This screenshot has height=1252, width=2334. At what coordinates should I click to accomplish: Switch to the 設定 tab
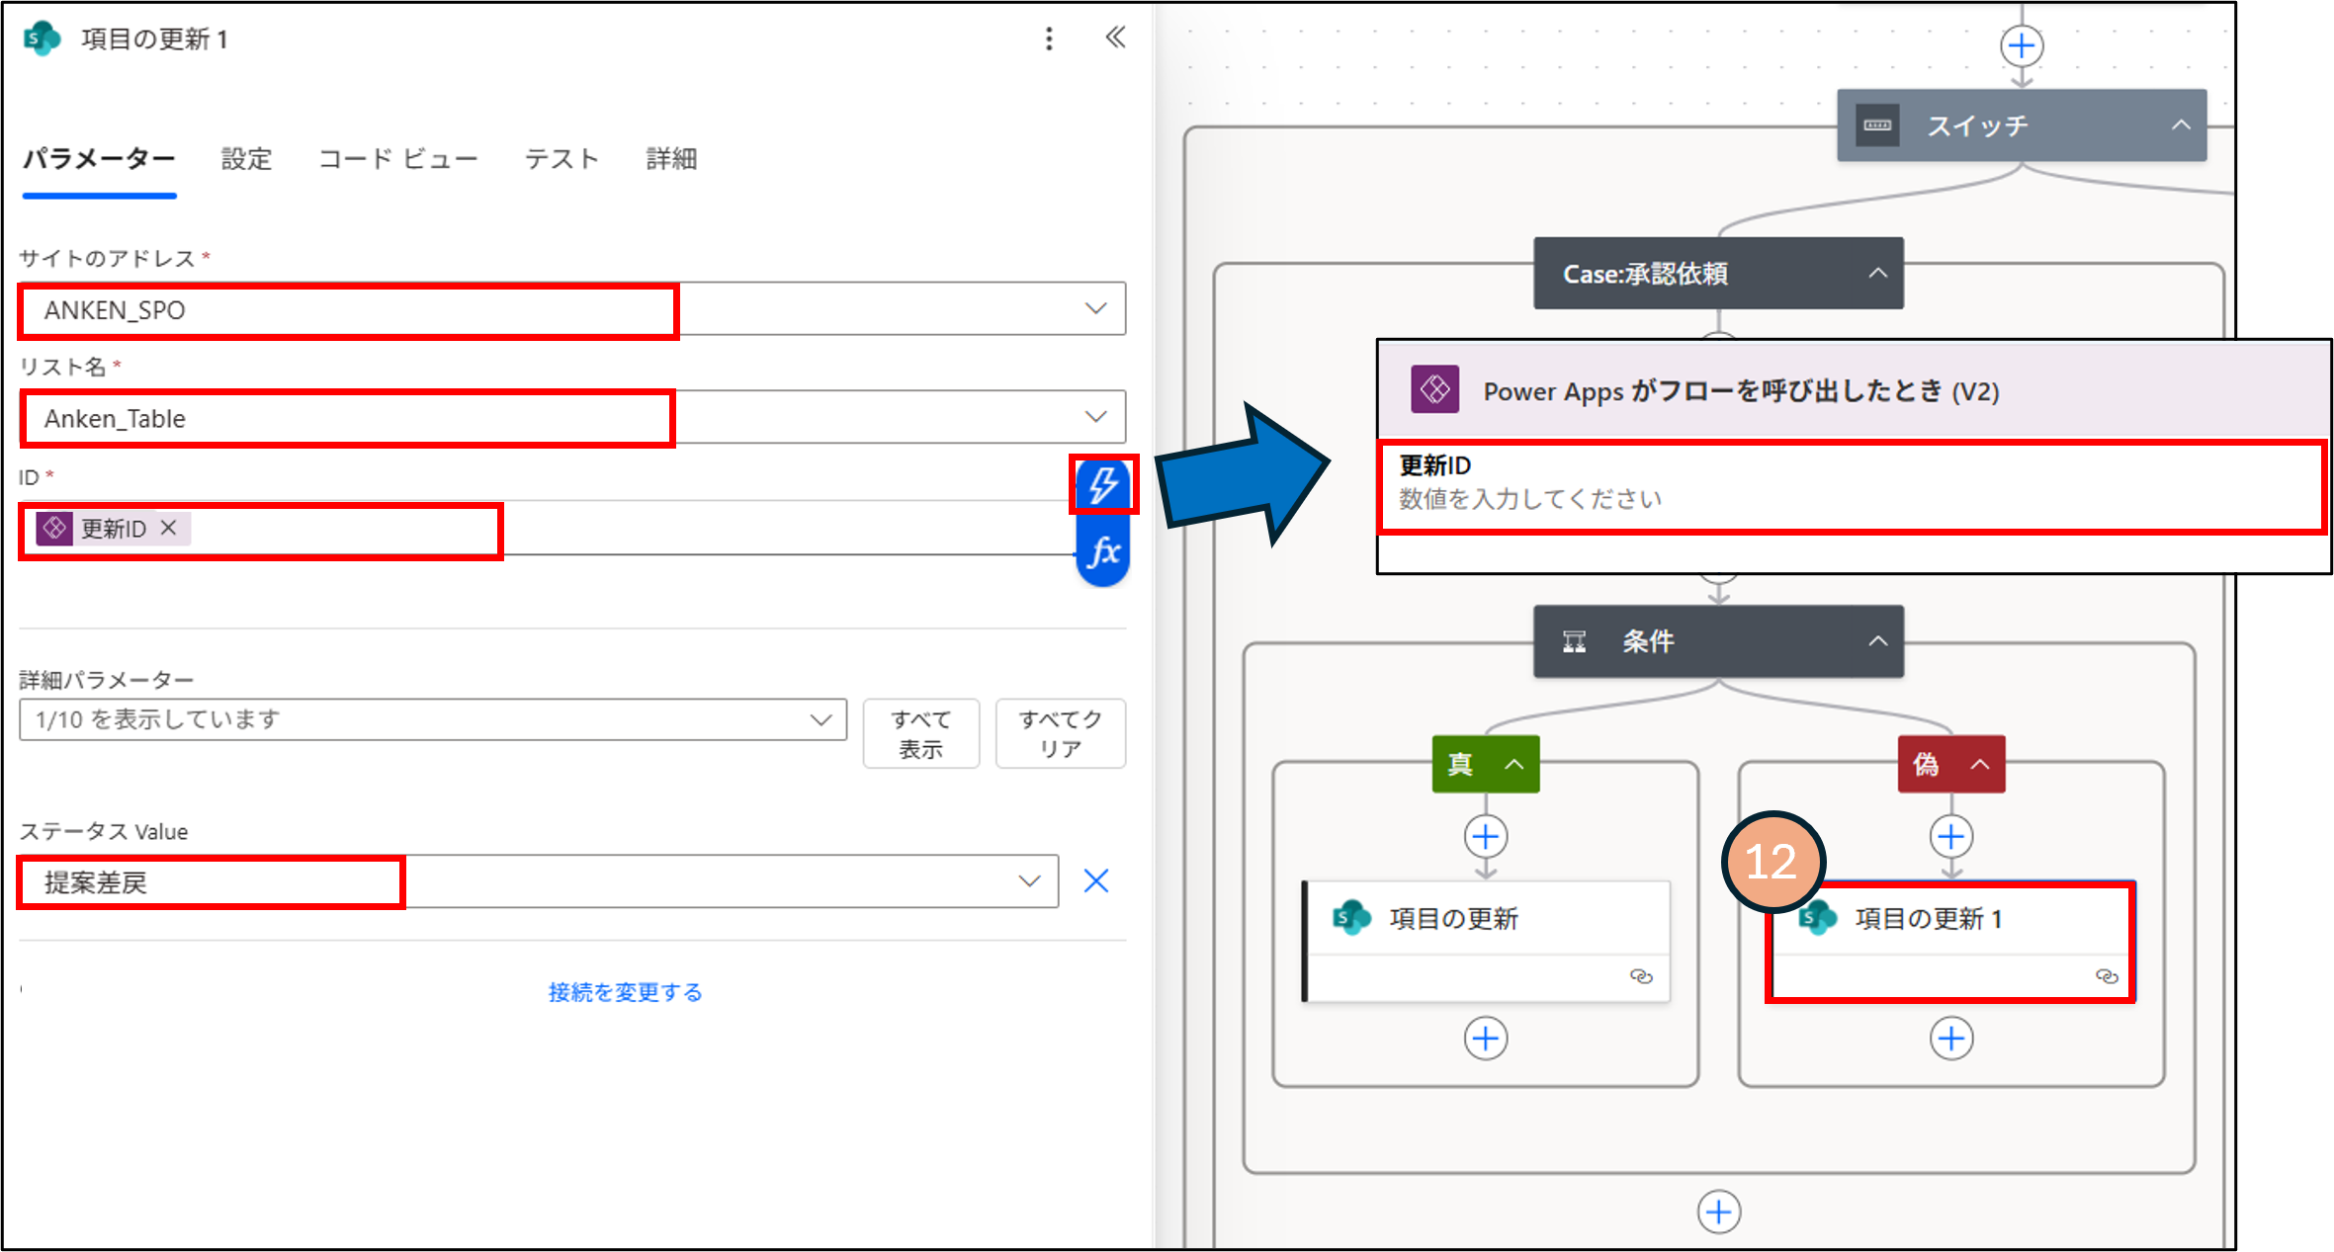[x=246, y=159]
